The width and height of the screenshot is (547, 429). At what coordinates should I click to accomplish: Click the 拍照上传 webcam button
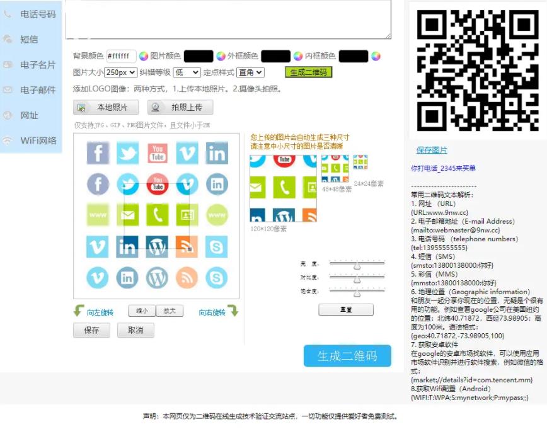pos(180,108)
